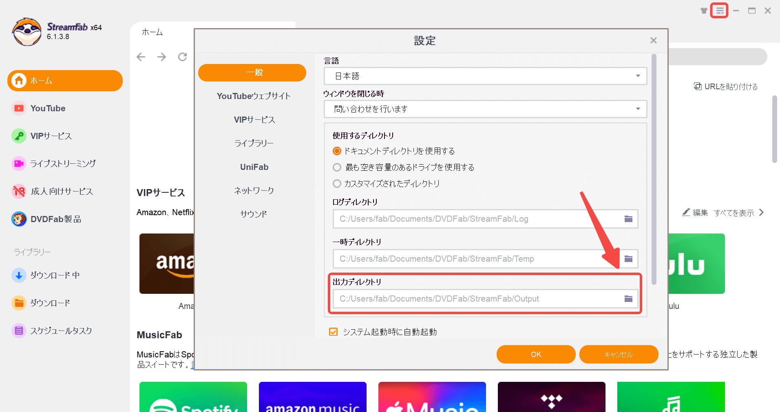Click the URLを貼り付ける paste button

pyautogui.click(x=726, y=86)
